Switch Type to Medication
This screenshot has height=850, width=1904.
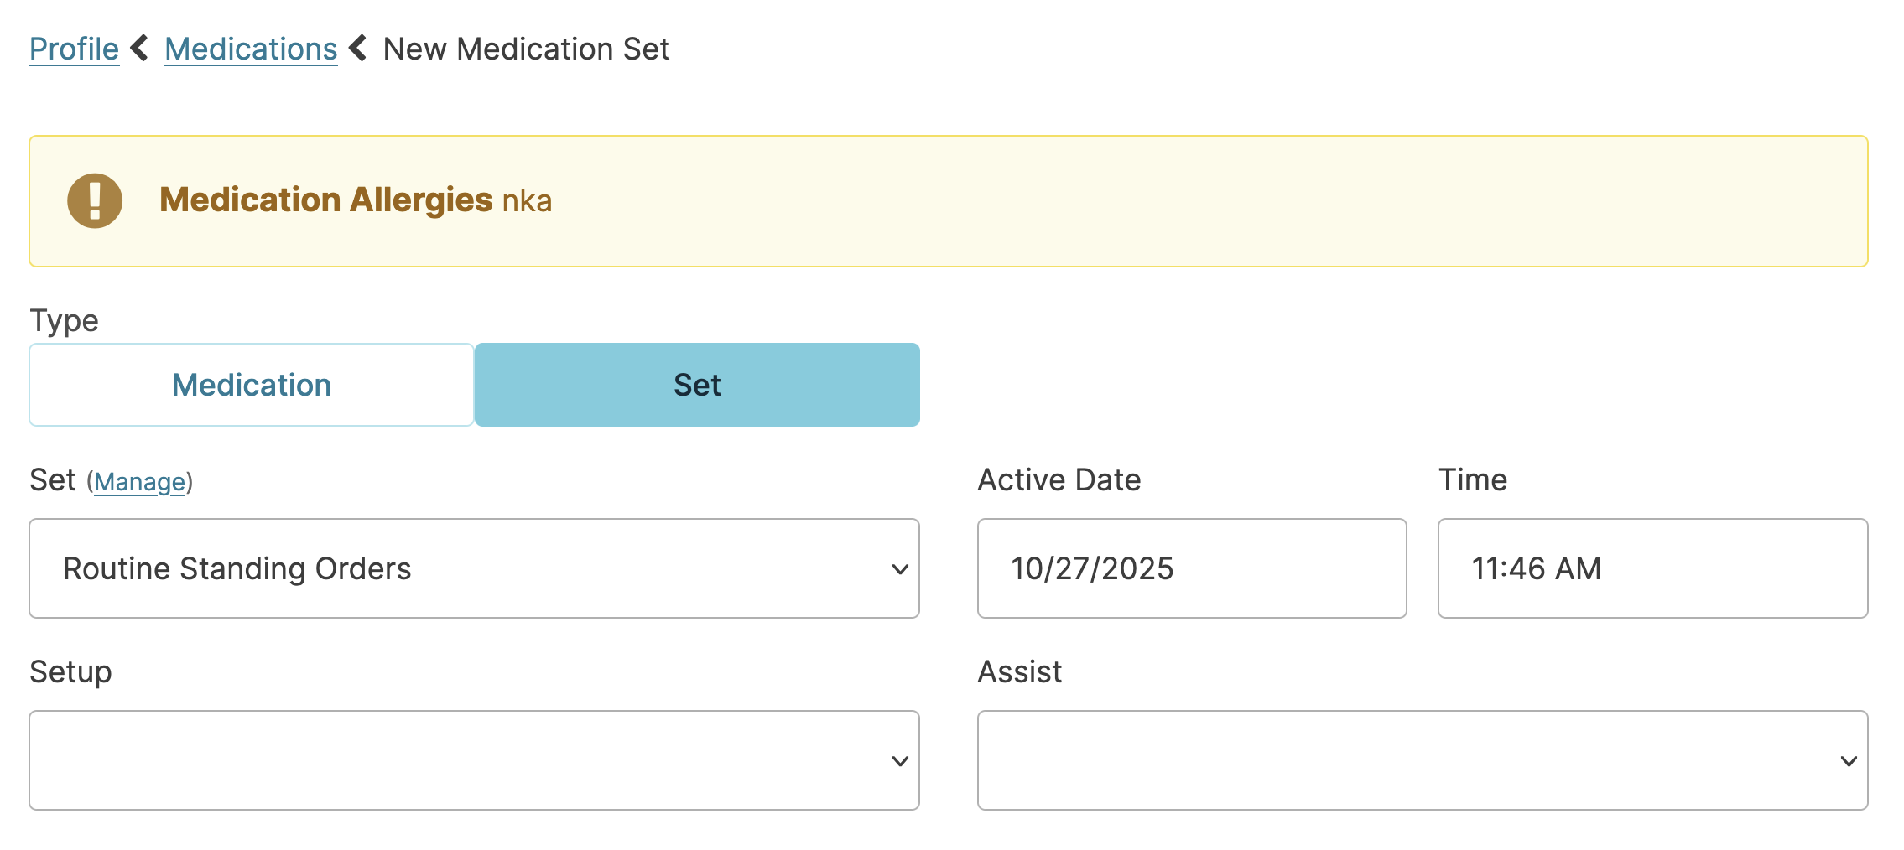[252, 385]
